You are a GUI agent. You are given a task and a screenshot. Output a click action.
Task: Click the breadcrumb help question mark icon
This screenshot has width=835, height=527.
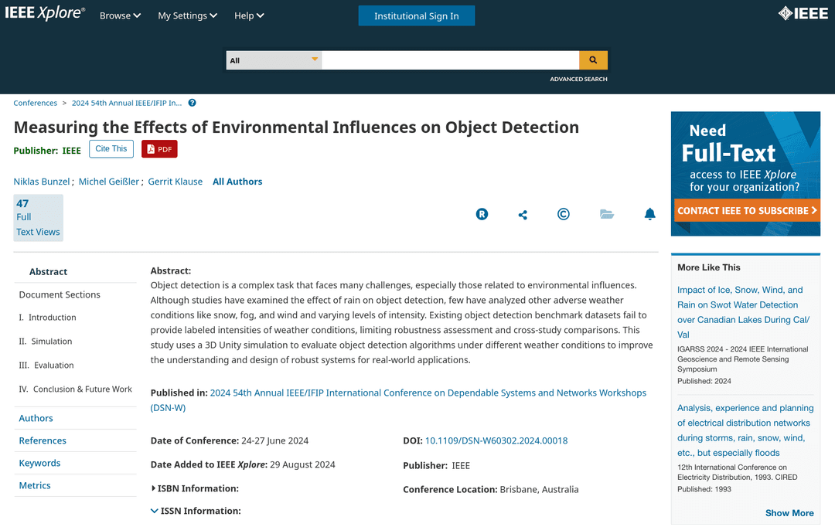(193, 103)
